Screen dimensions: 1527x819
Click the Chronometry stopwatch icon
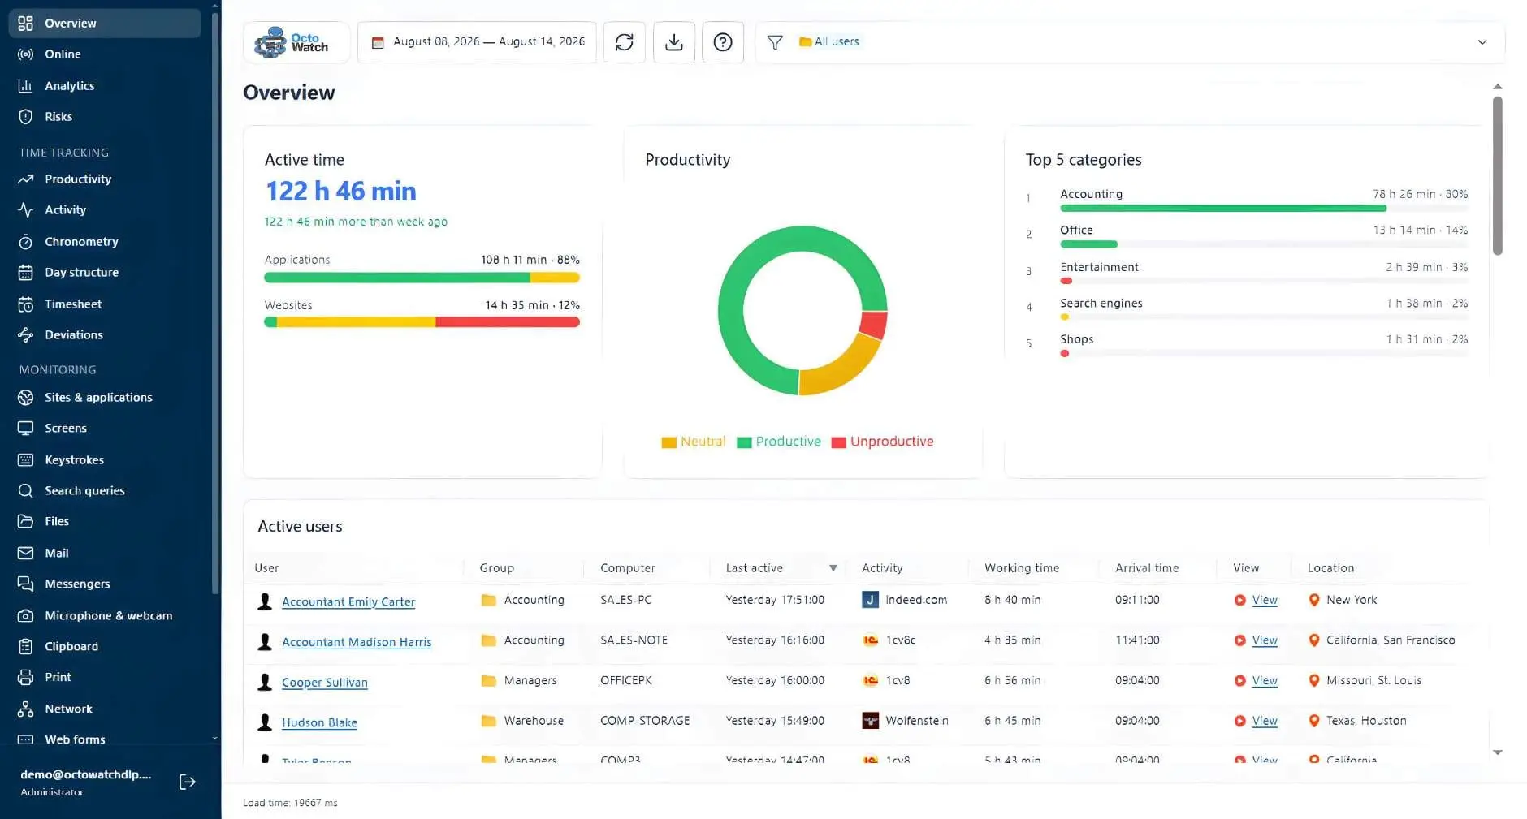point(26,242)
